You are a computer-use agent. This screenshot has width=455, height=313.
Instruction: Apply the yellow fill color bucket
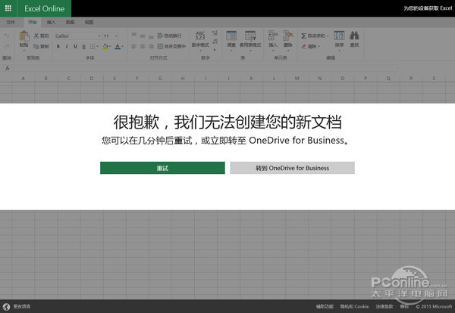click(x=105, y=46)
